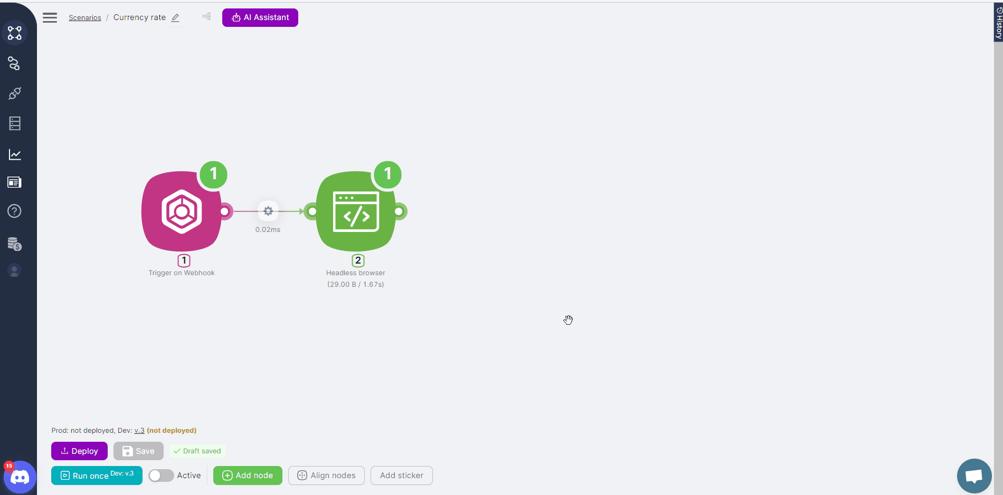The width and height of the screenshot is (1003, 495).
Task: Open route settings gear between nodes
Action: click(268, 211)
